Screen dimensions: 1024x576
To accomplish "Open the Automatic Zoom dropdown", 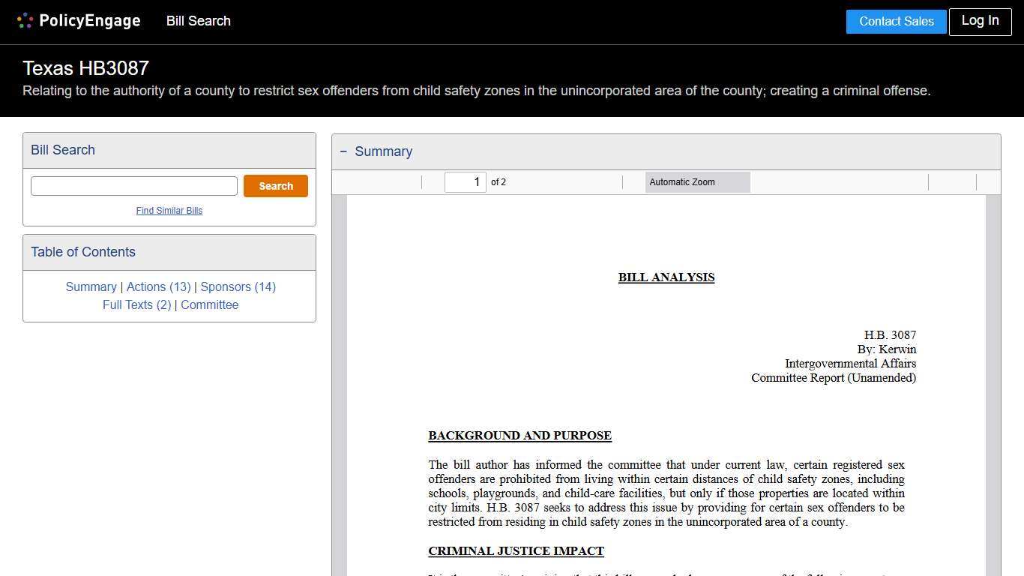I will 697,182.
